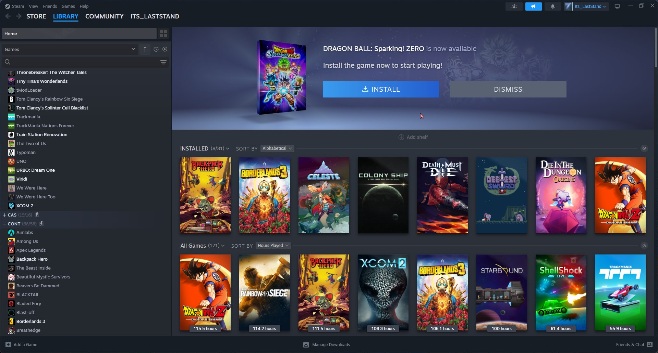Open the notifications bell
This screenshot has width=658, height=353.
(x=553, y=6)
